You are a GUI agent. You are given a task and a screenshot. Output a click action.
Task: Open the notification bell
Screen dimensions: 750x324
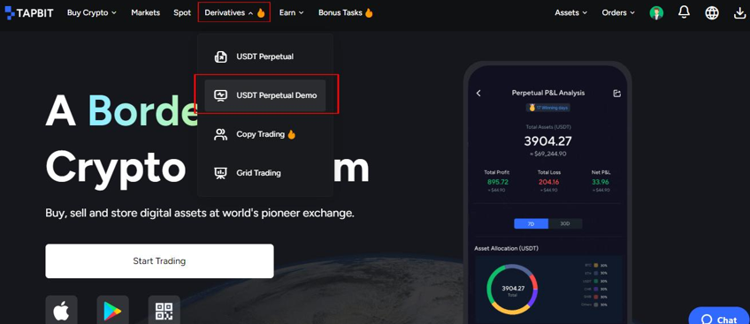[x=684, y=13]
